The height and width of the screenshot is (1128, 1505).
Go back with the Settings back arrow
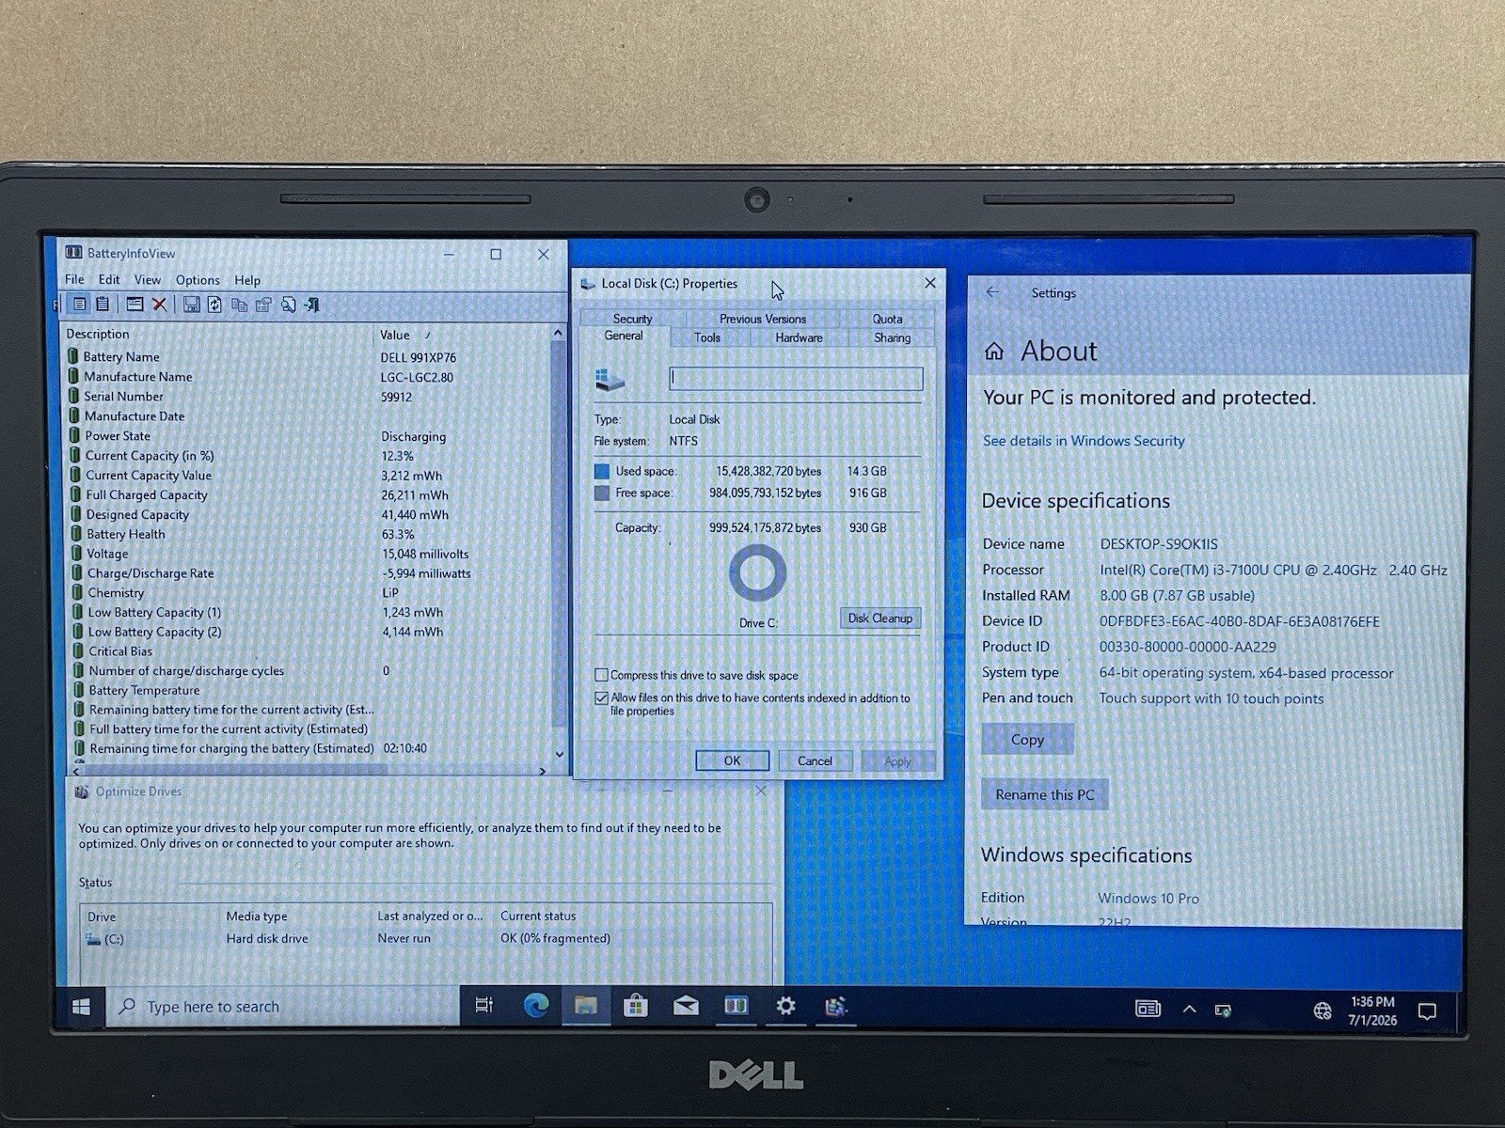(992, 292)
